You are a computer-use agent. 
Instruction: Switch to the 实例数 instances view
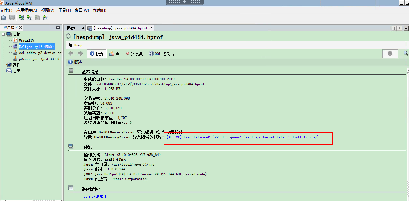click(x=134, y=54)
